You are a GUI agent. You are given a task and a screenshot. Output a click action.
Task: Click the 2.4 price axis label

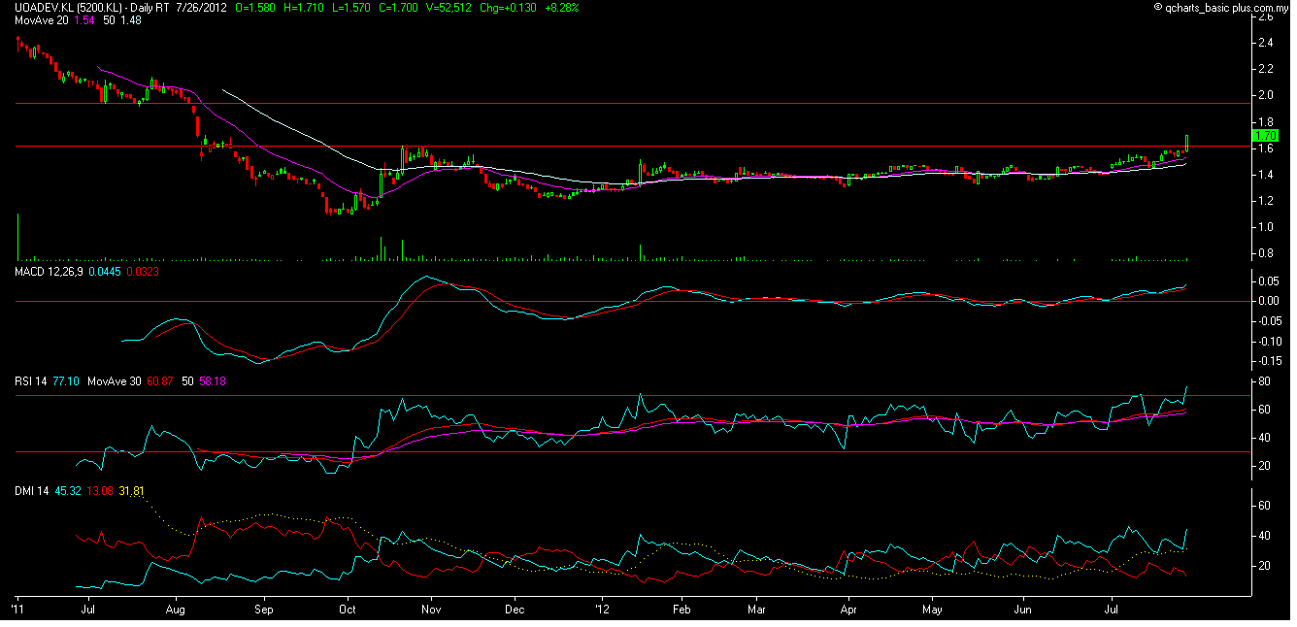point(1266,43)
